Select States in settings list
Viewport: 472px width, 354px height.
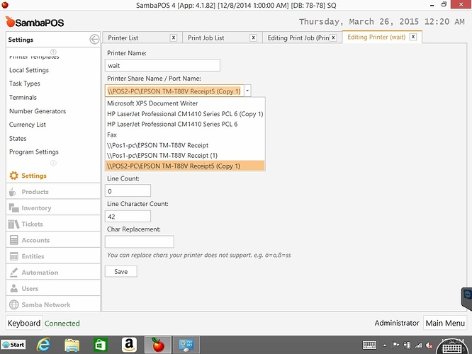[18, 138]
